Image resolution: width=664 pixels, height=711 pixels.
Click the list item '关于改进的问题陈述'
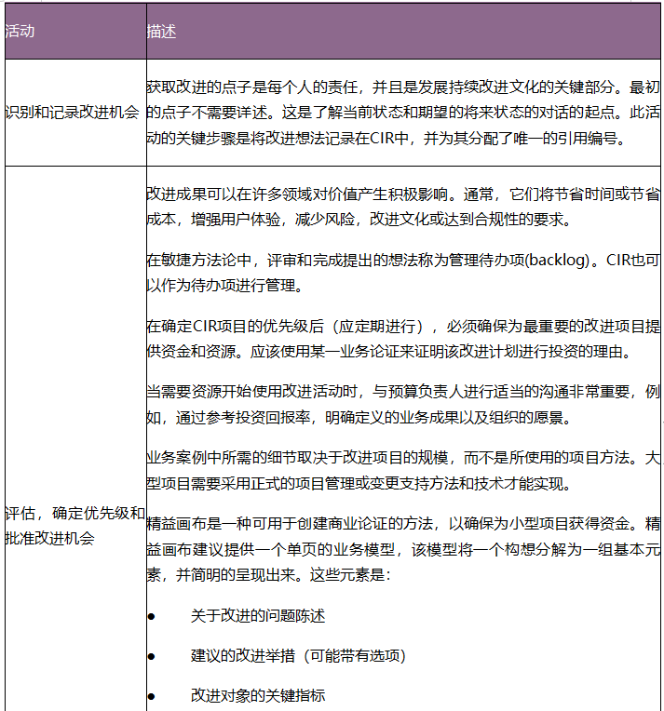258,616
